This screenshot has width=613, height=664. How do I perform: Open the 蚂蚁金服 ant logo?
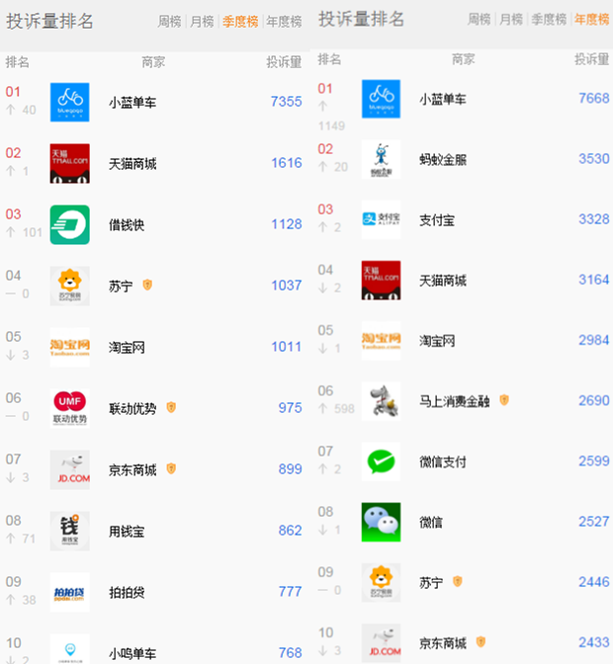(381, 159)
